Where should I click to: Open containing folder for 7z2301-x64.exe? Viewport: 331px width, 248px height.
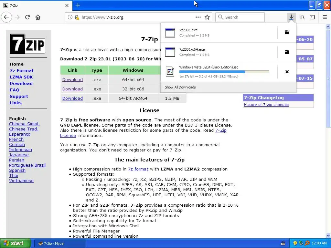pyautogui.click(x=287, y=52)
